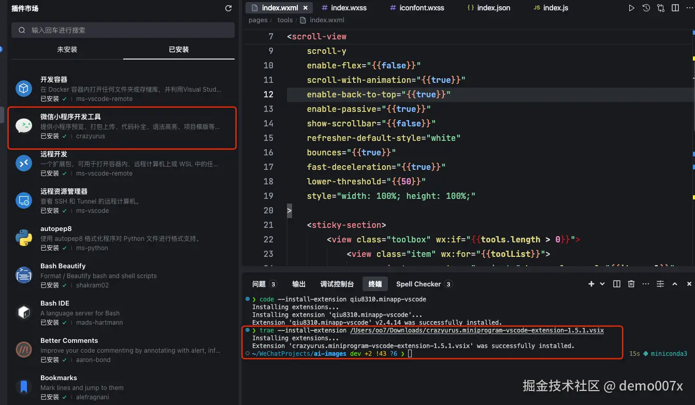The width and height of the screenshot is (695, 405).
Task: Fold the scroll-view tag at line 20 chevron
Action: [x=289, y=210]
